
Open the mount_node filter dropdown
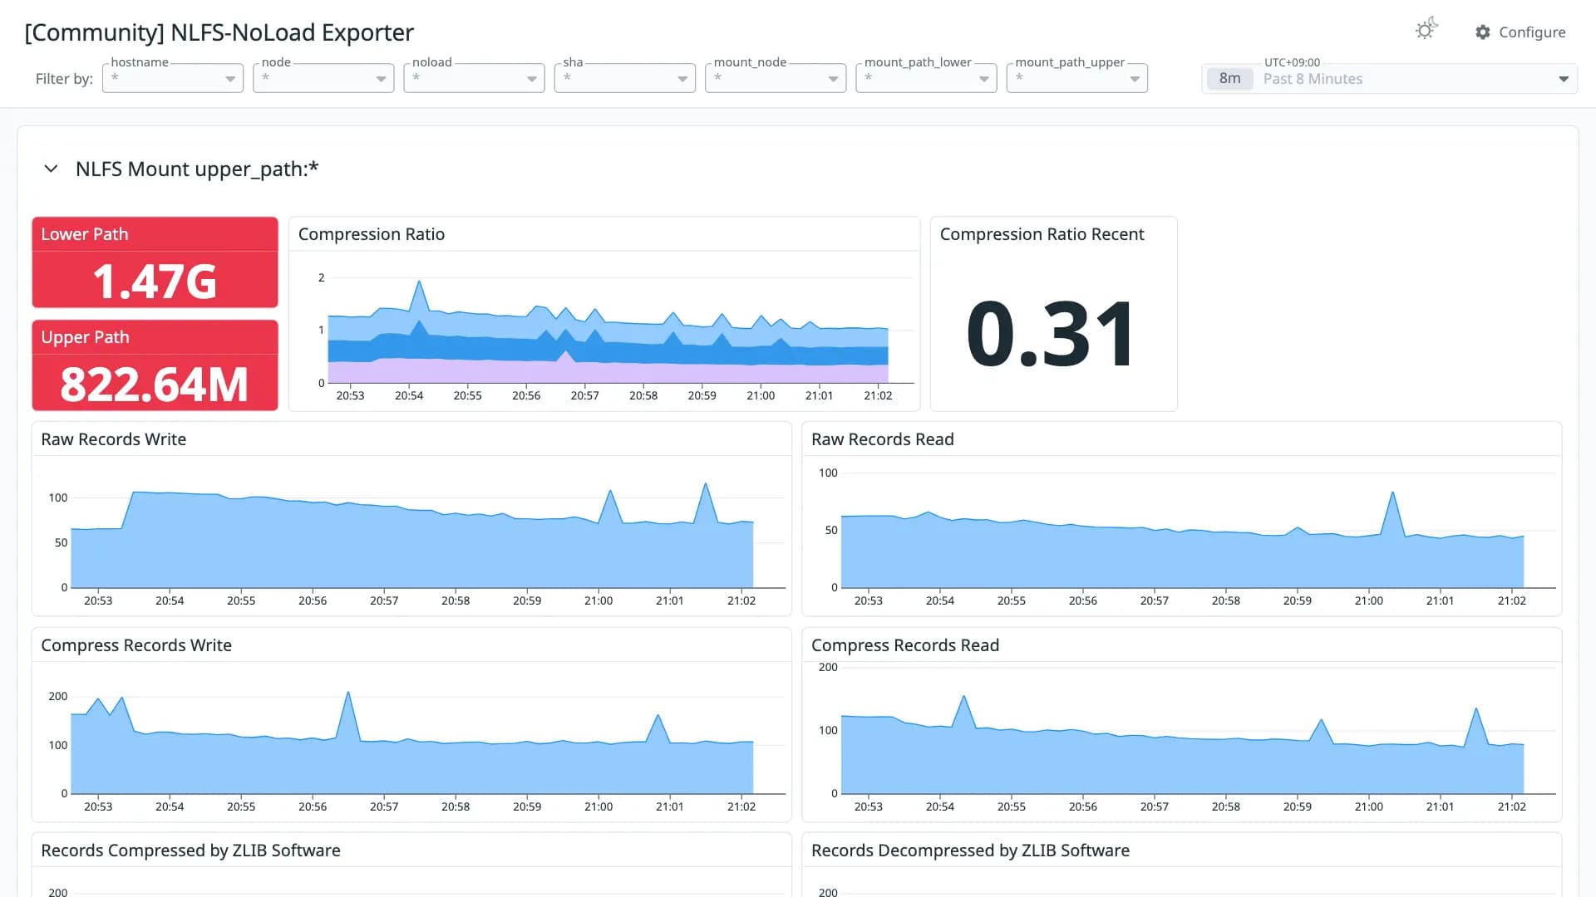click(776, 78)
